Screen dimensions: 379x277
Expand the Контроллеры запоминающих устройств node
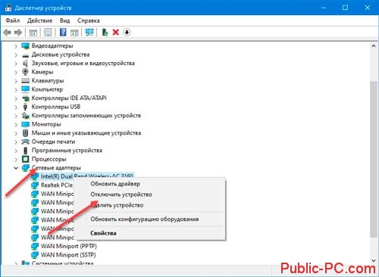pyautogui.click(x=16, y=116)
